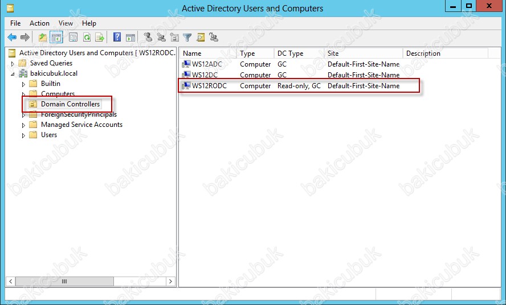Select ForeignSecurityPrincipals in the tree

[79, 114]
